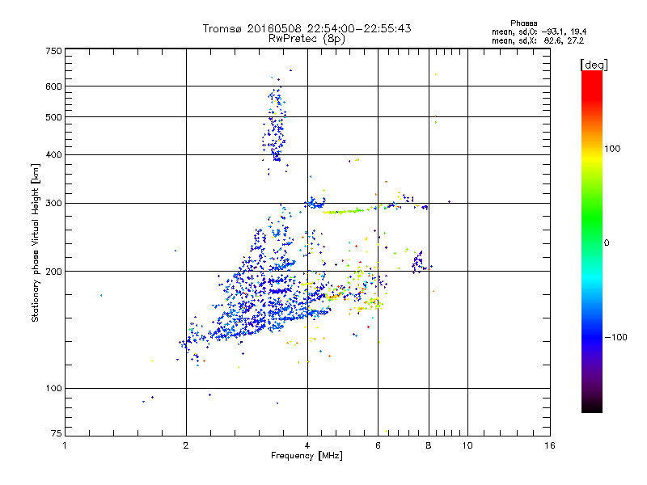Click the x-axis tick label '1'
The image size is (647, 485).
65,445
